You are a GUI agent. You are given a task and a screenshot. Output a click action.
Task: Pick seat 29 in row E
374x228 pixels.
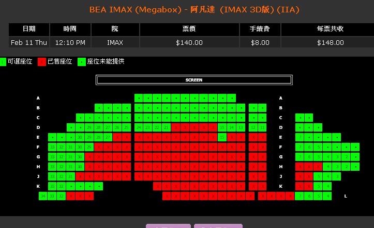[x=89, y=137]
